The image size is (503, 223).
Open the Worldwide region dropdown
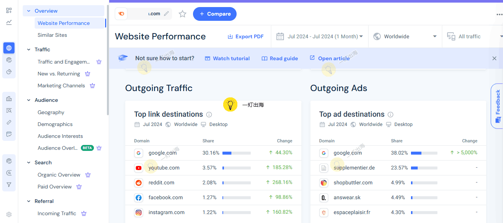(404, 36)
